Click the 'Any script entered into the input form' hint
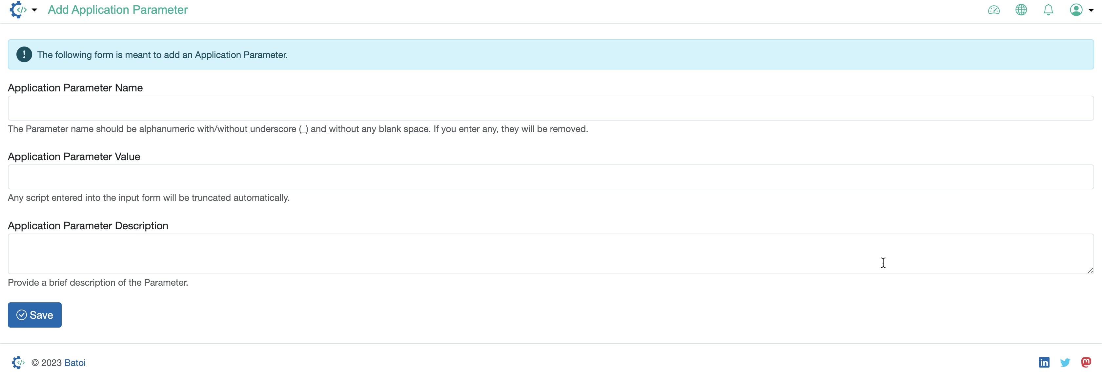 click(x=149, y=198)
